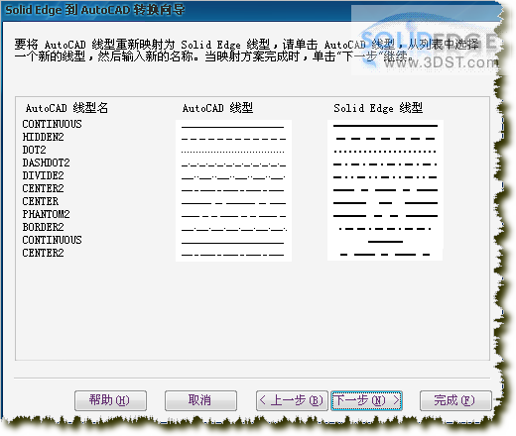Click Solid Edge linetype for BORDER2 row
516x436 pixels.
pyautogui.click(x=385, y=229)
